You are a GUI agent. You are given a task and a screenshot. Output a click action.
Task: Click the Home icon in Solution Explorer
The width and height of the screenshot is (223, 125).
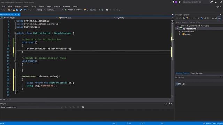coord(184,18)
